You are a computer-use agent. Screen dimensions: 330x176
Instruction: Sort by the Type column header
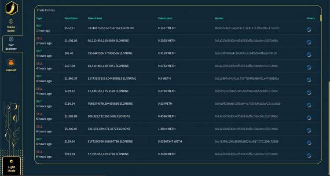(39, 18)
